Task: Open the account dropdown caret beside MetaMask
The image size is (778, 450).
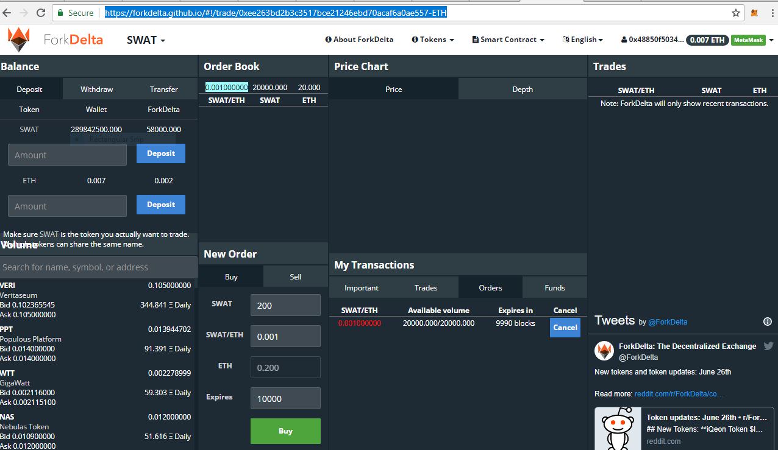Action: coord(771,40)
